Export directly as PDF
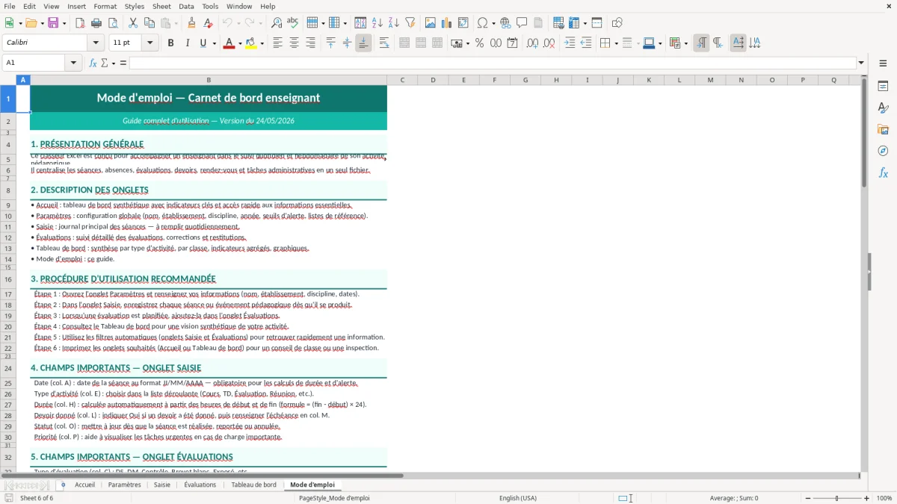 (80, 23)
